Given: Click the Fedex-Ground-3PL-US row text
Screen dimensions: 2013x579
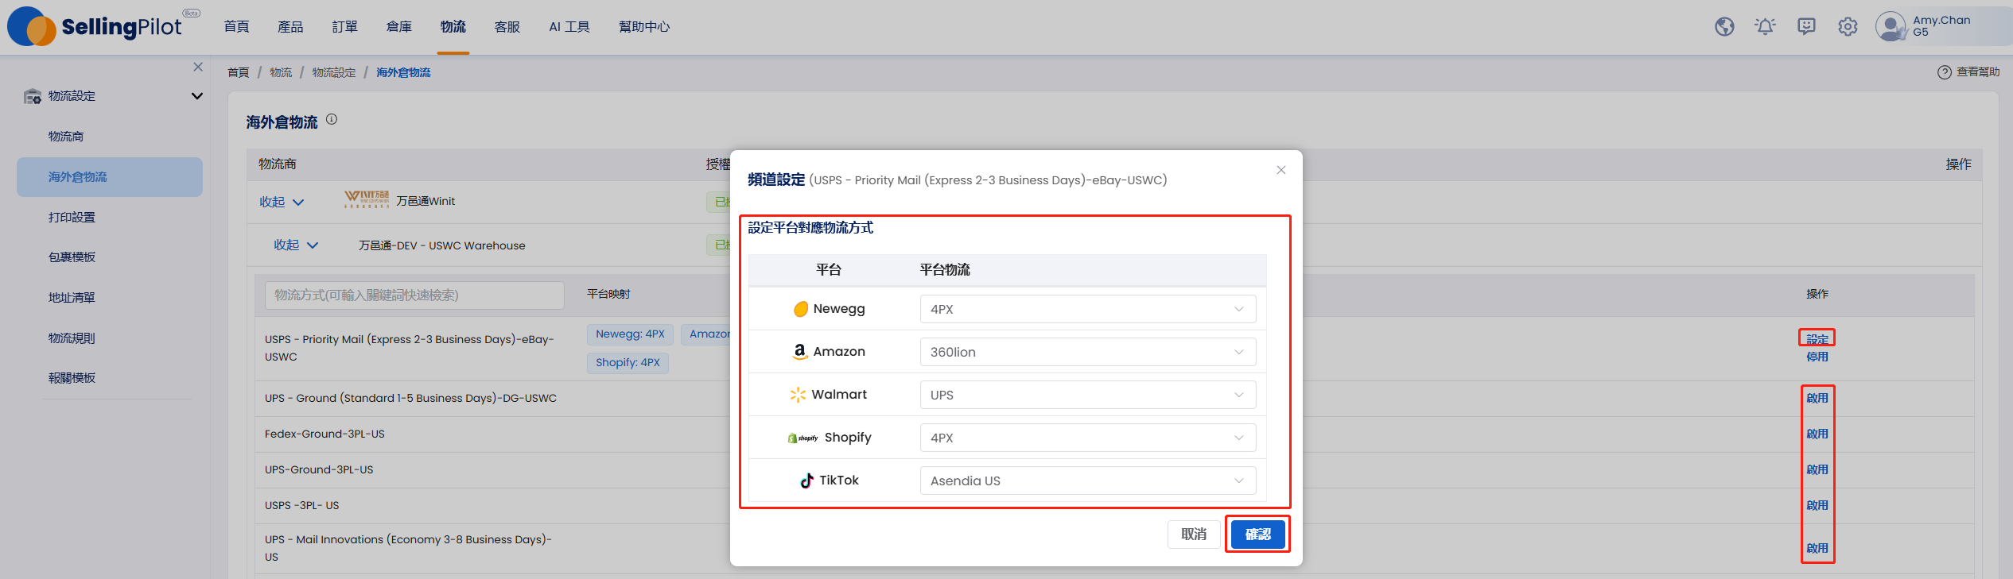Looking at the screenshot, I should (x=324, y=434).
